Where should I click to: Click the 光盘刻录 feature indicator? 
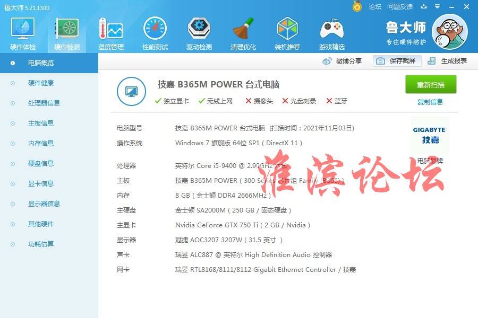(x=299, y=101)
